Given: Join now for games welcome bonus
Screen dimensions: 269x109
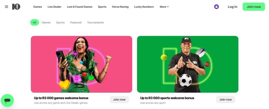Looking at the screenshot, I should 120,99.
